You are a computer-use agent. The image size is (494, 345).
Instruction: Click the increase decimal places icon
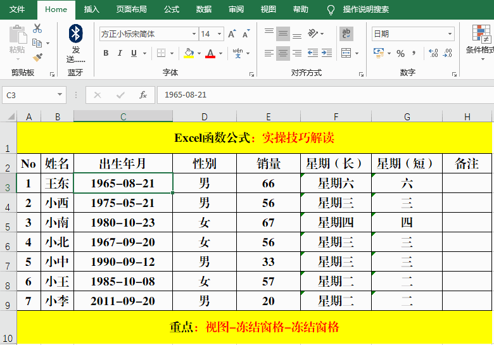click(x=433, y=54)
